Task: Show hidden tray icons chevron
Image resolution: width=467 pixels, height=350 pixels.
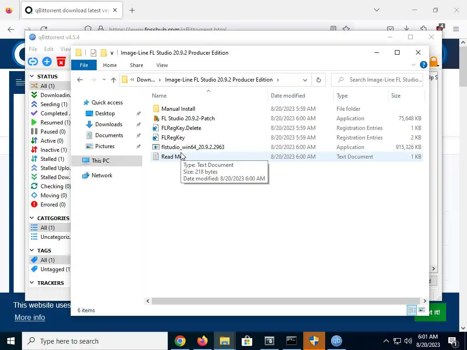Action: coord(386,341)
